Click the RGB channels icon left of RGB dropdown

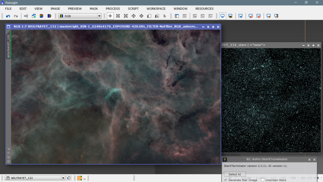click(50, 16)
